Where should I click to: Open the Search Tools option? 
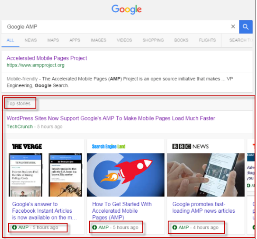pos(241,40)
